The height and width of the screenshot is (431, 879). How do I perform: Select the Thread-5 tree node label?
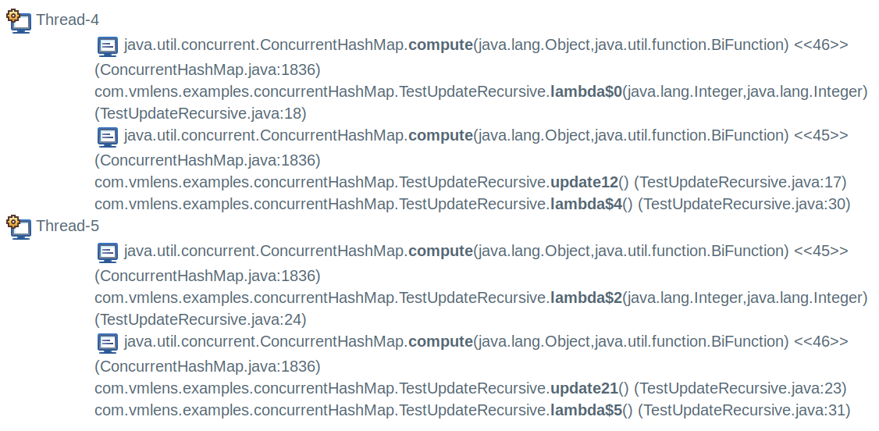pyautogui.click(x=68, y=226)
